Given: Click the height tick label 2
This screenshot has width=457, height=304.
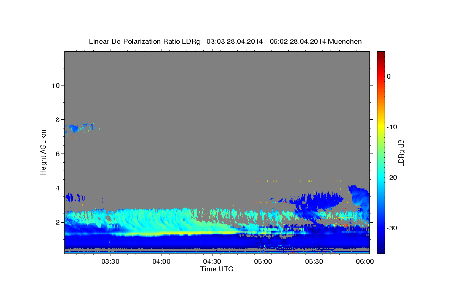Looking at the screenshot, I should click(58, 222).
